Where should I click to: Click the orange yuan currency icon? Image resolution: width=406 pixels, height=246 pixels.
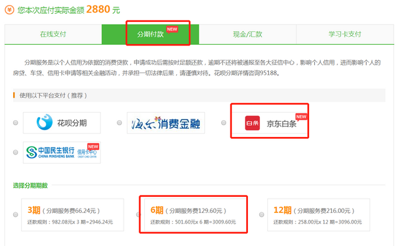[9, 10]
